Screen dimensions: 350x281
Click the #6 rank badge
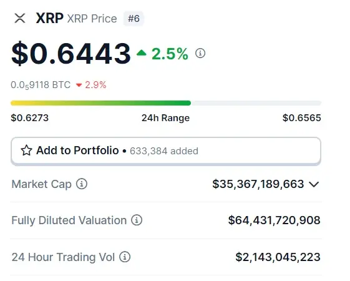pos(134,18)
